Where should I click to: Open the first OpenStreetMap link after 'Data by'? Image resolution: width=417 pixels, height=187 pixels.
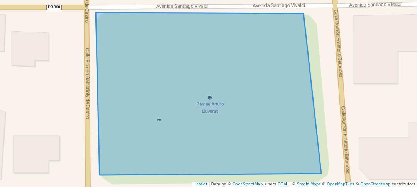(247, 184)
